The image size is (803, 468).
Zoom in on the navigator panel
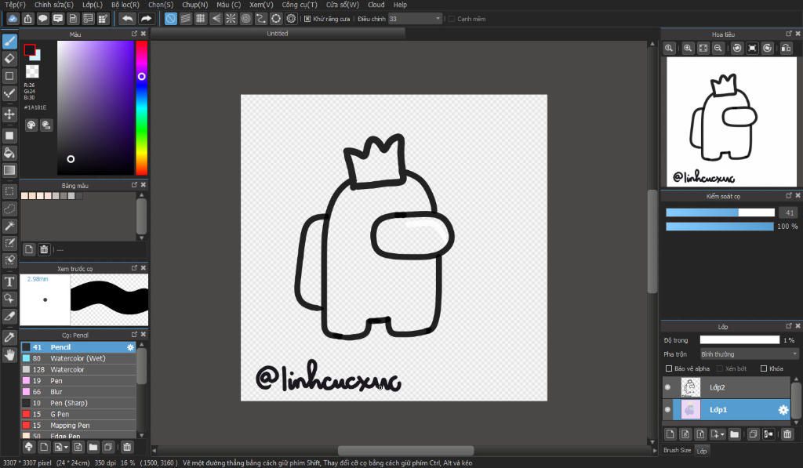coord(688,48)
